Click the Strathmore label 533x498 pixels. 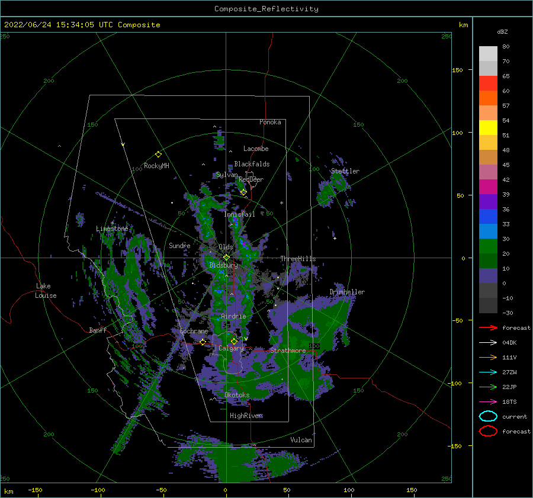pyautogui.click(x=288, y=351)
